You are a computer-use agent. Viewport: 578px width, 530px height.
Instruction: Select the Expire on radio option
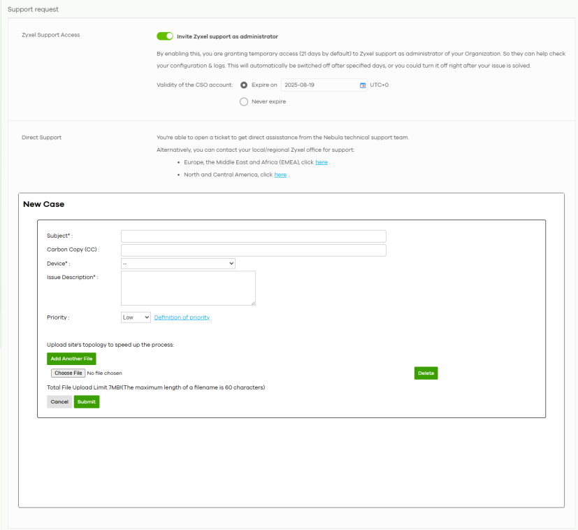[244, 85]
